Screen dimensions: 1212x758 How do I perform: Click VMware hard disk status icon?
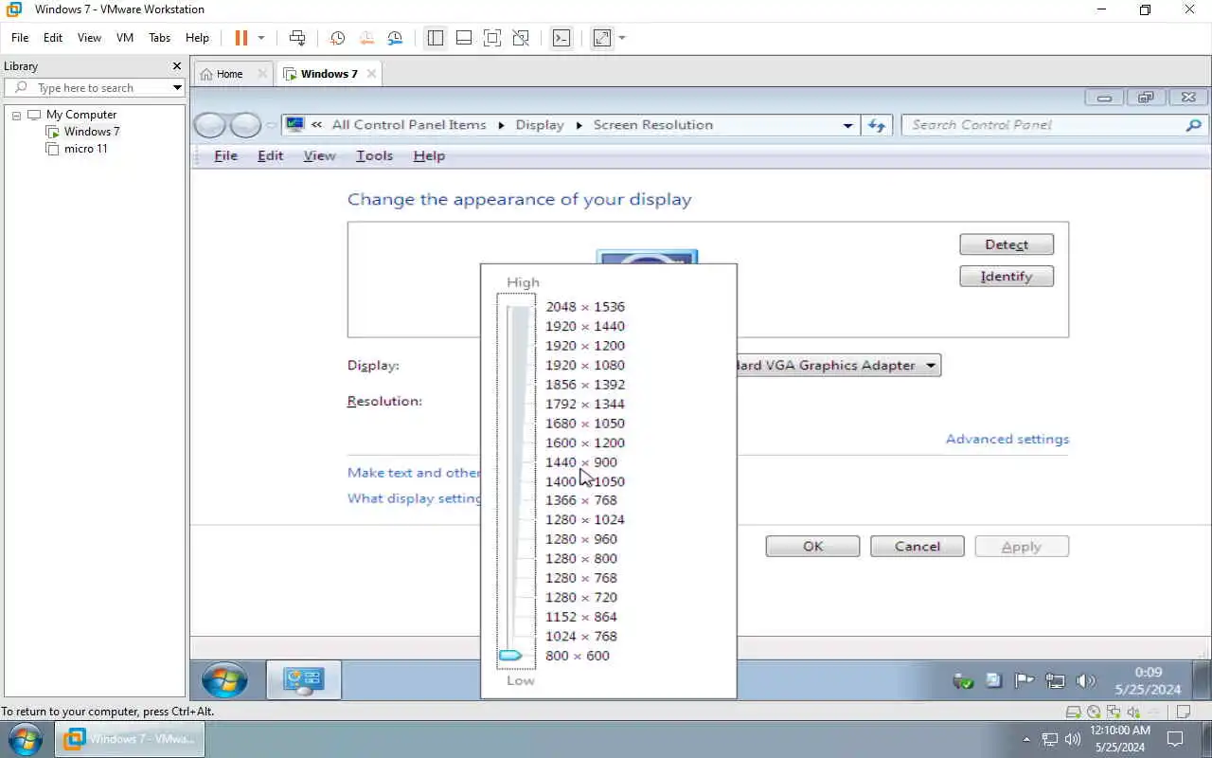1074,713
